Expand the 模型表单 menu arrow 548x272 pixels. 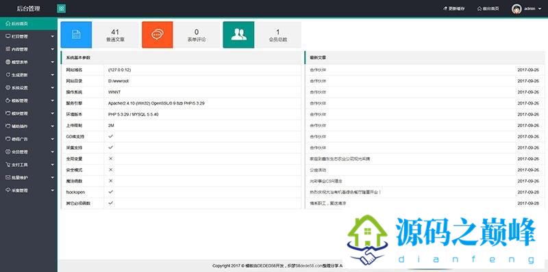(53, 62)
